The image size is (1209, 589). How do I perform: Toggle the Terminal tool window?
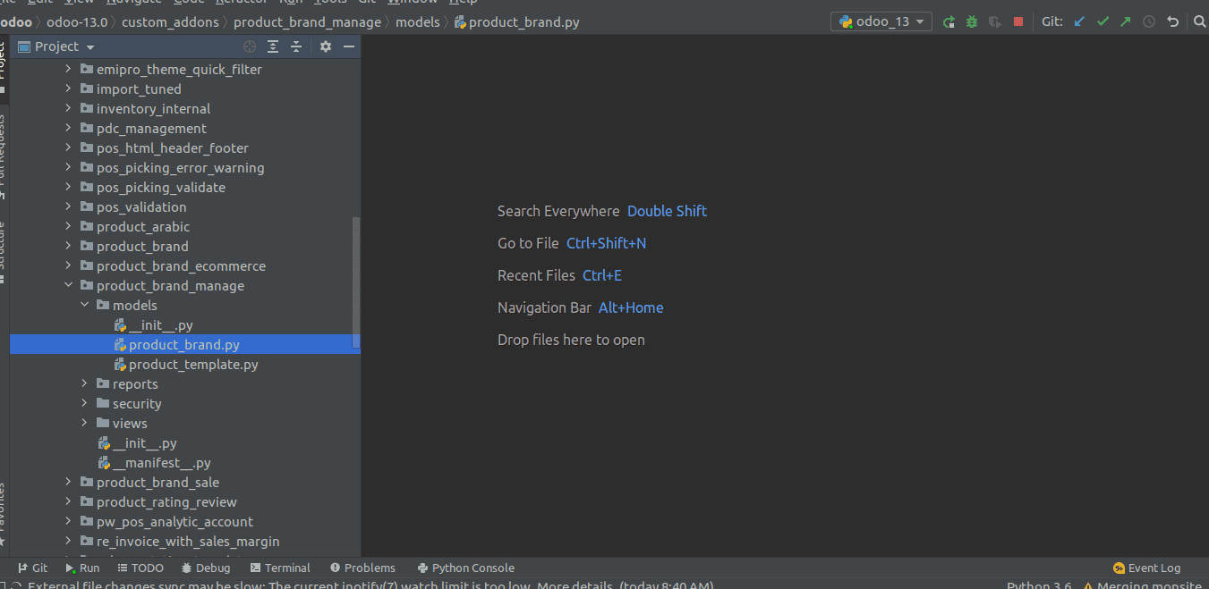pos(280,568)
